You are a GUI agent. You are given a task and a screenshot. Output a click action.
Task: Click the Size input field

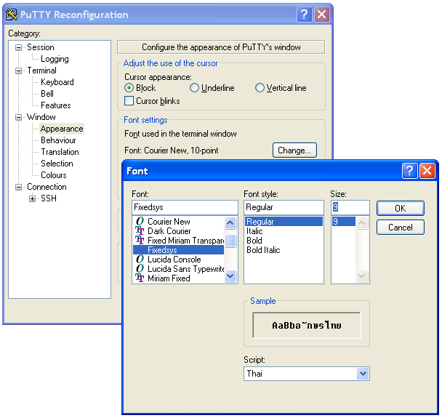(350, 207)
